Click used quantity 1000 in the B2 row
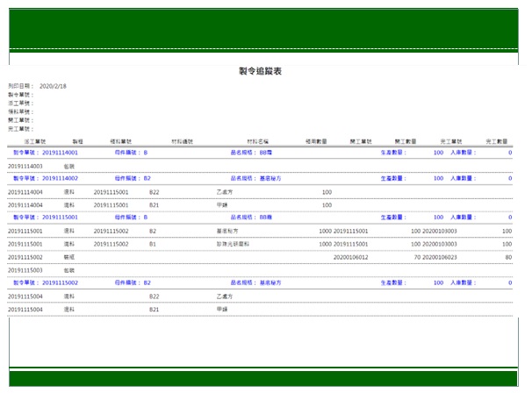The image size is (532, 400). tap(325, 232)
